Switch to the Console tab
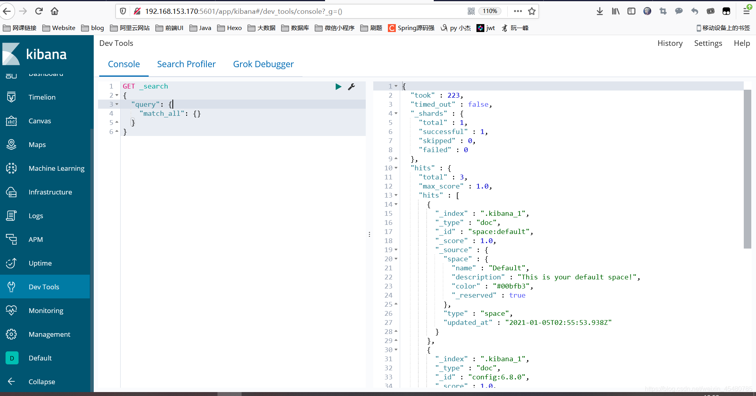756x396 pixels. (x=124, y=64)
